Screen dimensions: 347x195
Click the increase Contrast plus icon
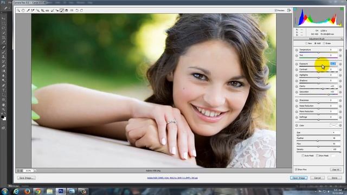coord(340,70)
